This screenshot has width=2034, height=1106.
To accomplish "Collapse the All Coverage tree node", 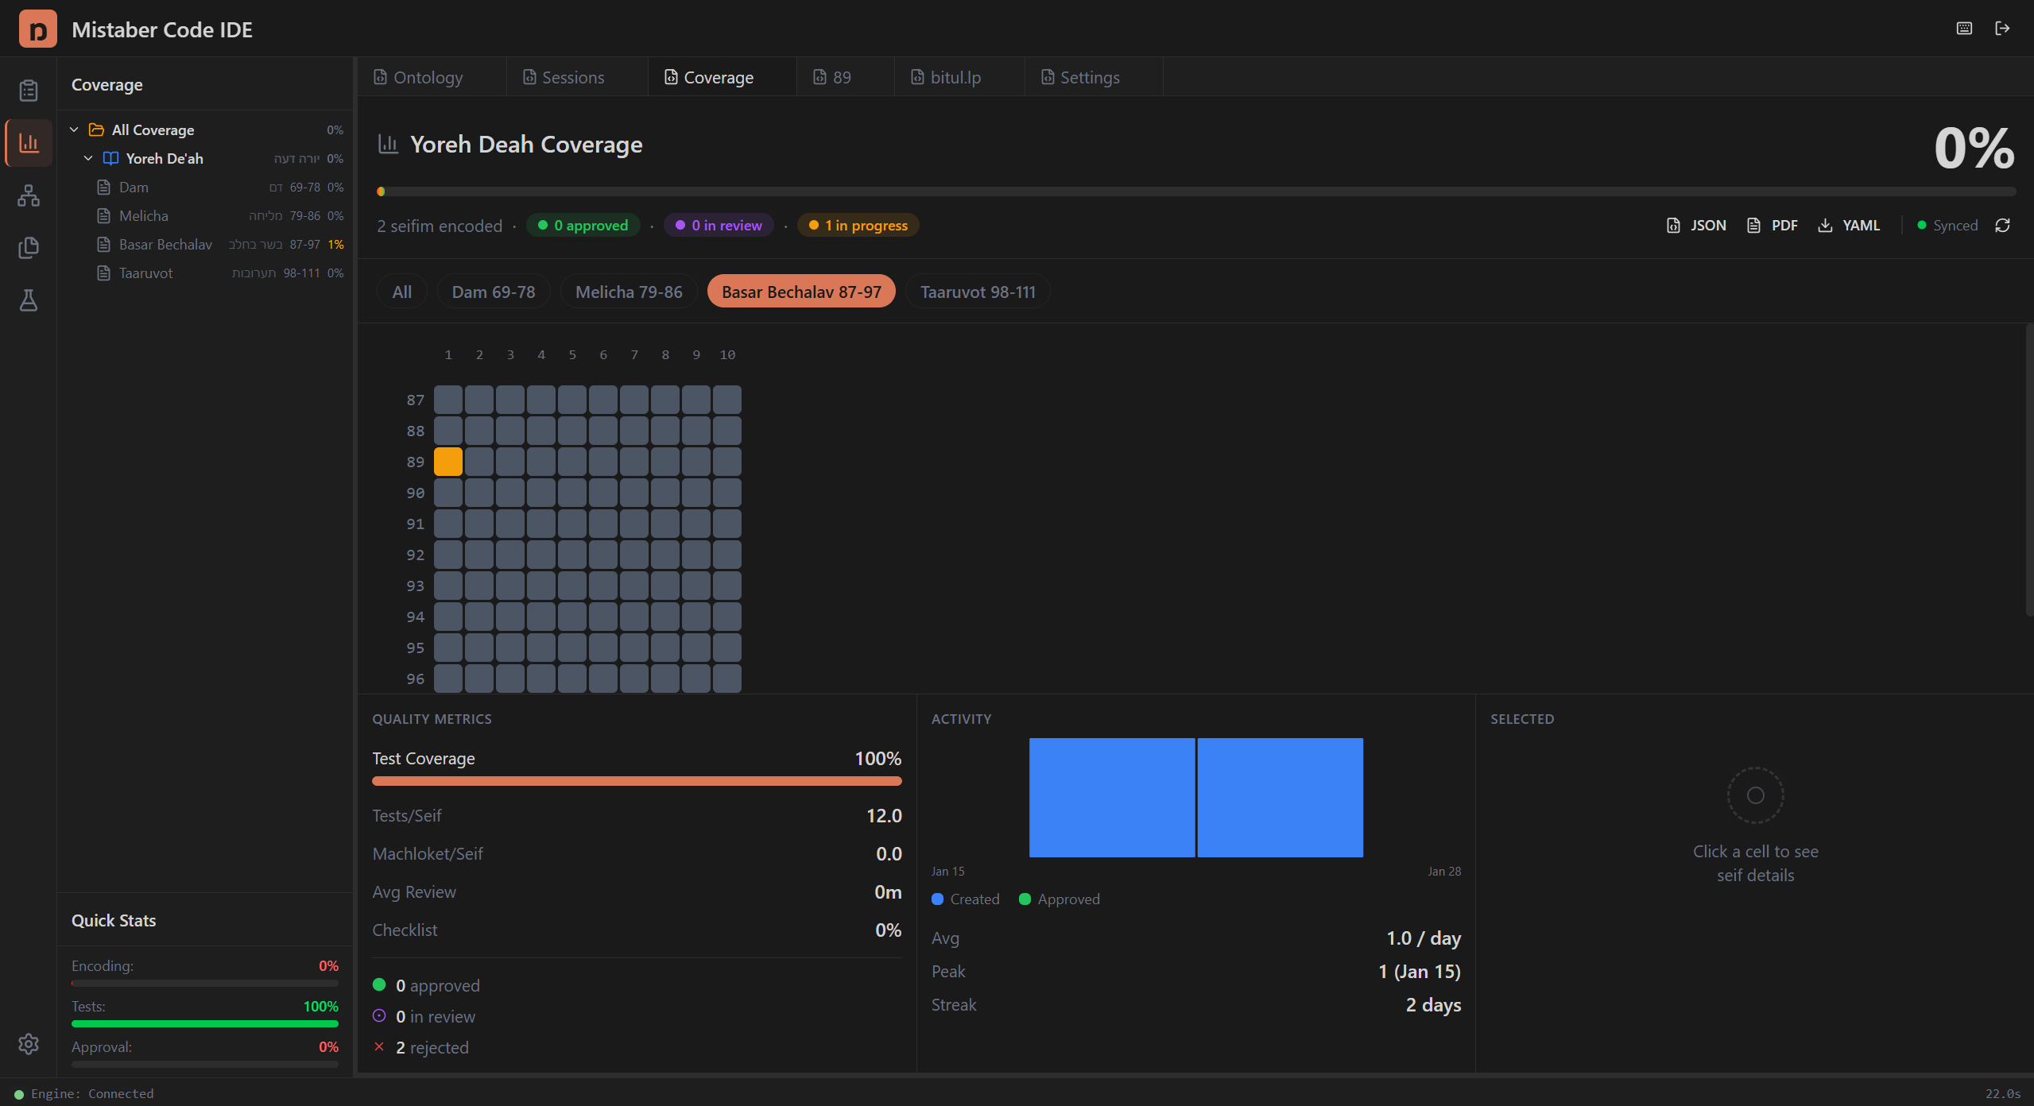I will 74,129.
